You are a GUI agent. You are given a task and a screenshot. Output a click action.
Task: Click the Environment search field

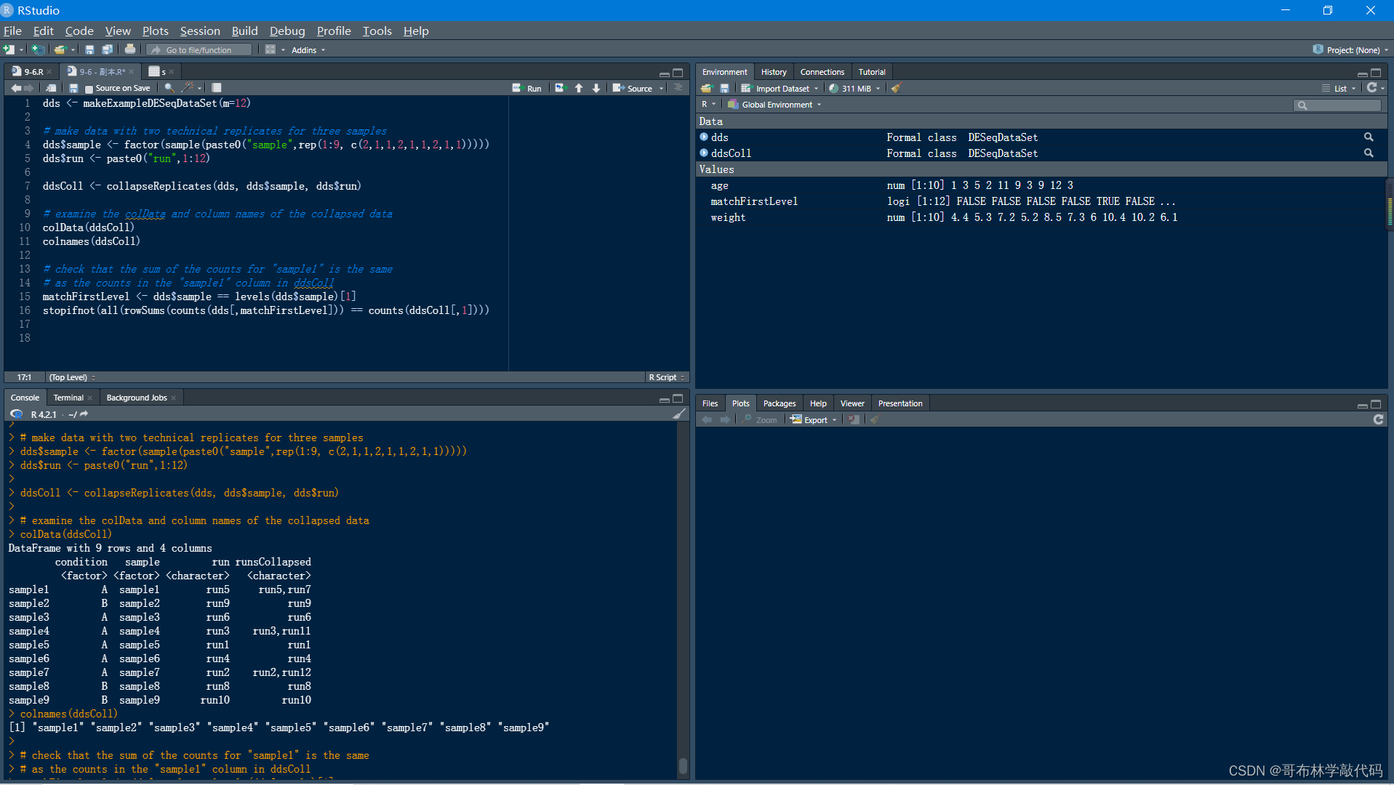pos(1337,105)
